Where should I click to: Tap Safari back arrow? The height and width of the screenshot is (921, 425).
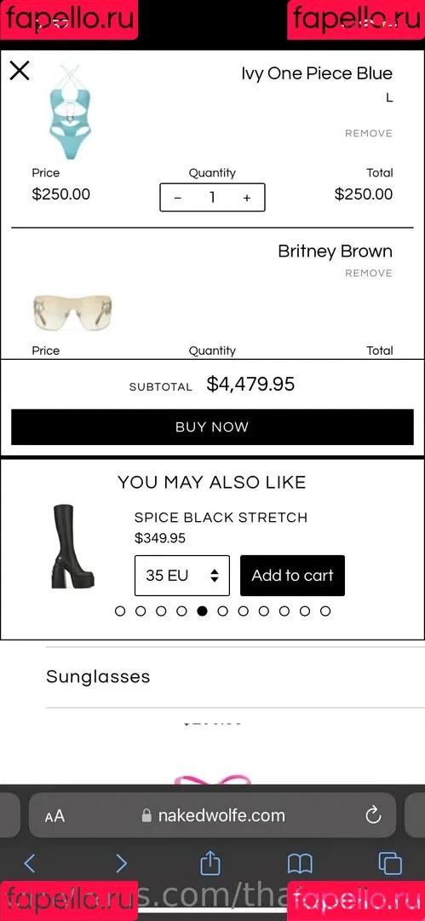(x=30, y=863)
